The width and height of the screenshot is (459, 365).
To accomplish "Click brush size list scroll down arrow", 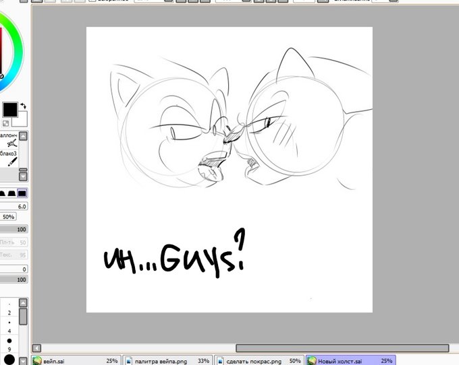I will [23, 361].
